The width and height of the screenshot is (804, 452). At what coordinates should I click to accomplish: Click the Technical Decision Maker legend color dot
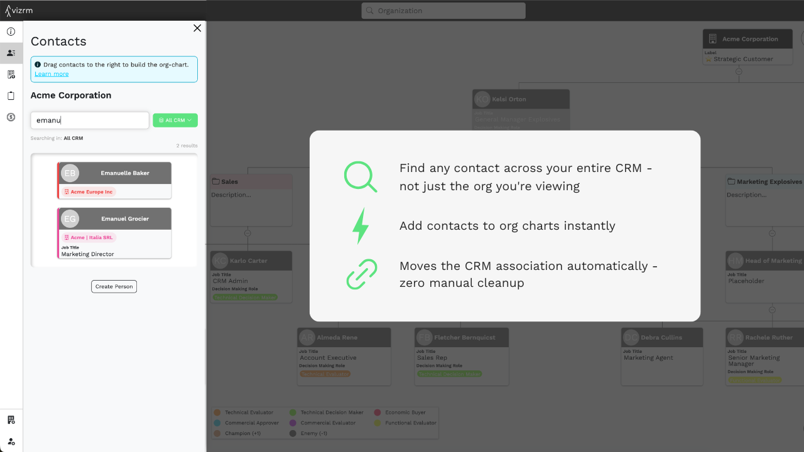[x=293, y=412]
